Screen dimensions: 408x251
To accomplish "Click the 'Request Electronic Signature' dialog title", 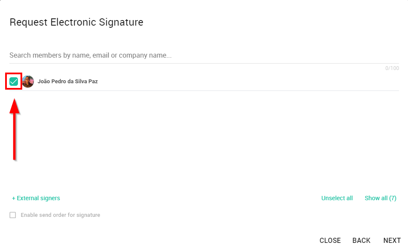I will coord(76,22).
